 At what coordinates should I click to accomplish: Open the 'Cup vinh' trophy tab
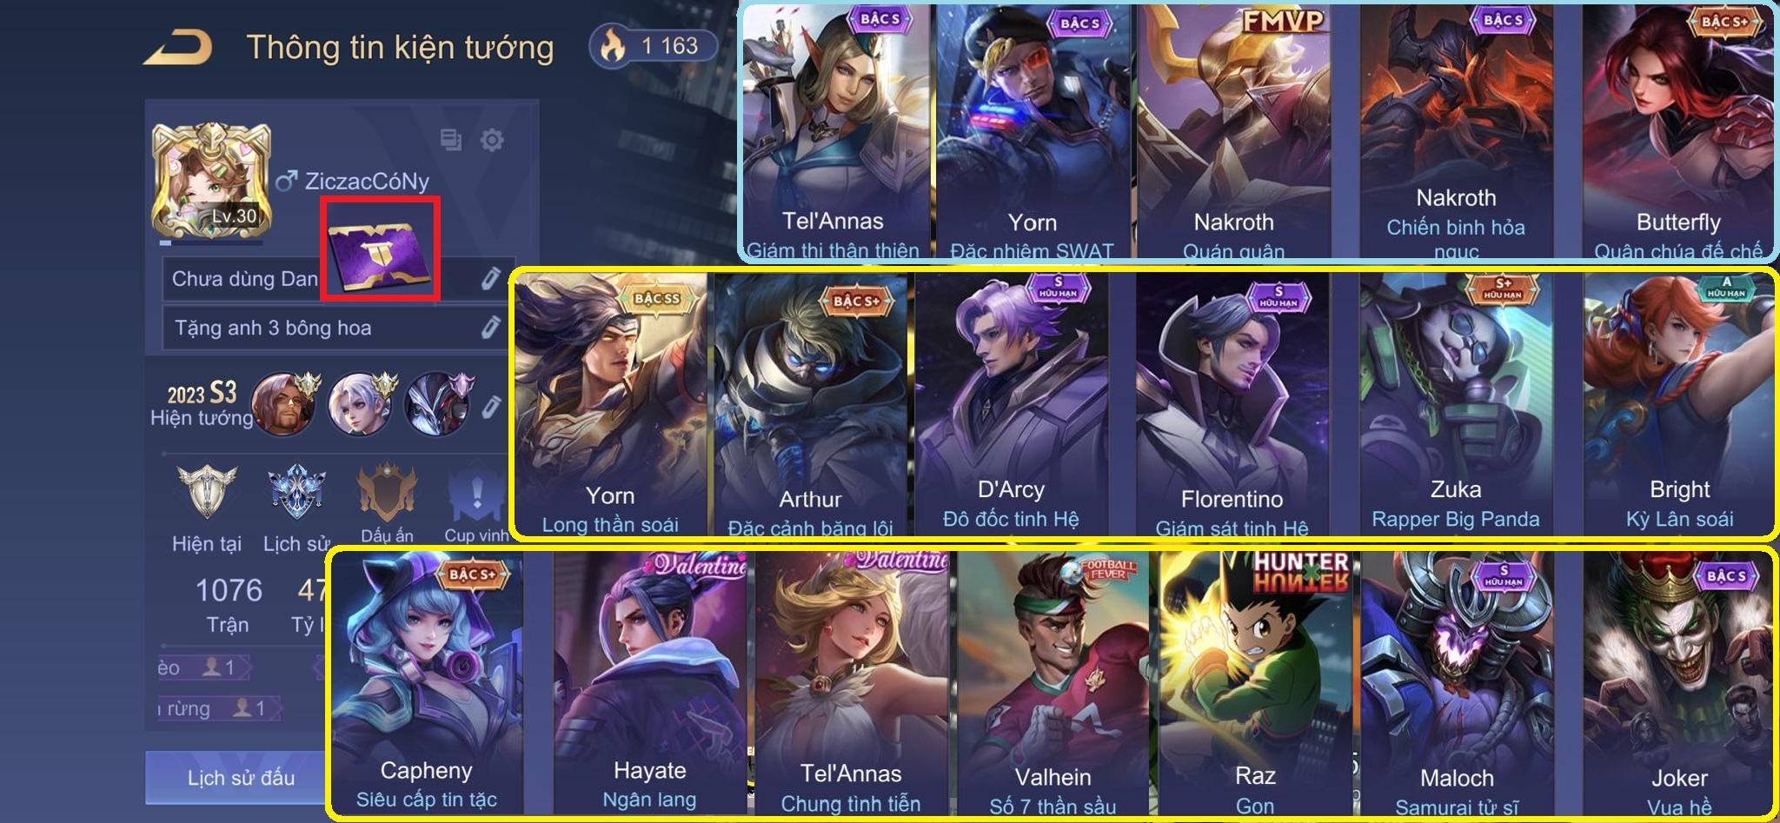coord(475,504)
